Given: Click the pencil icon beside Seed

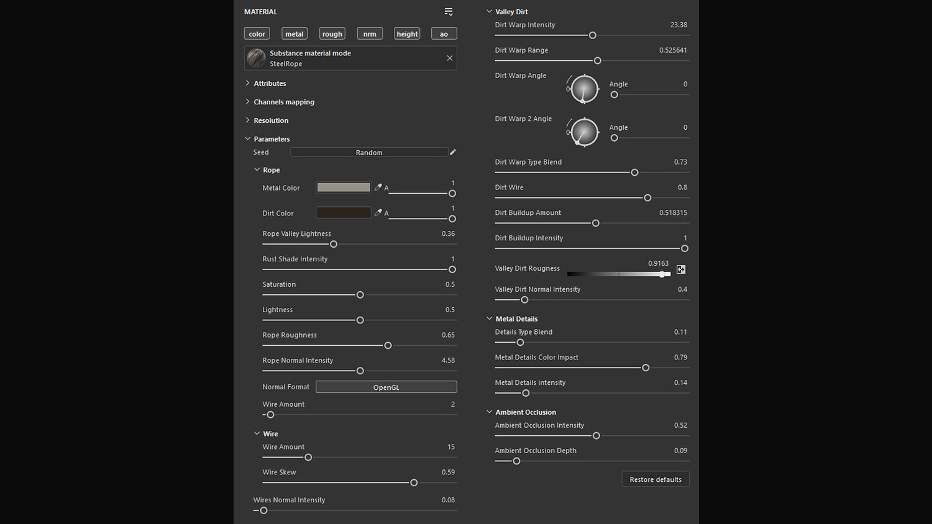Looking at the screenshot, I should click(453, 152).
